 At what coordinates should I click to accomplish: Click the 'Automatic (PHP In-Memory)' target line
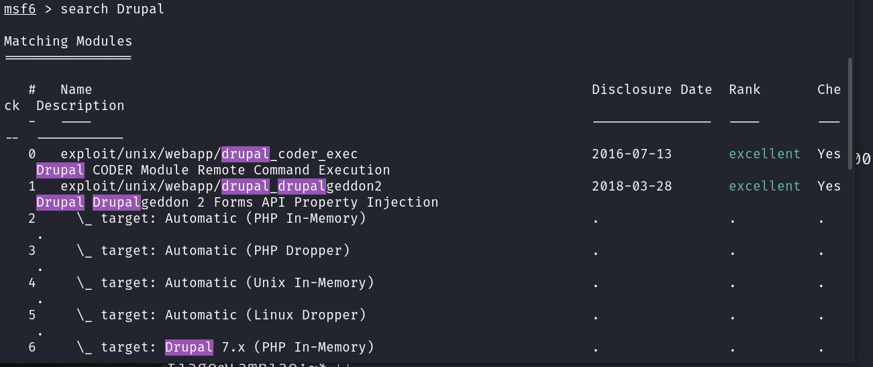(233, 218)
